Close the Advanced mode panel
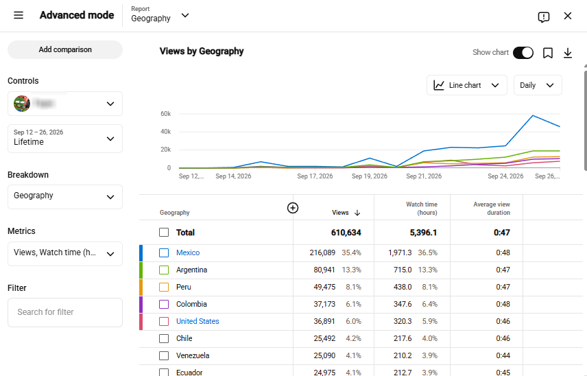This screenshot has width=587, height=376. (568, 16)
